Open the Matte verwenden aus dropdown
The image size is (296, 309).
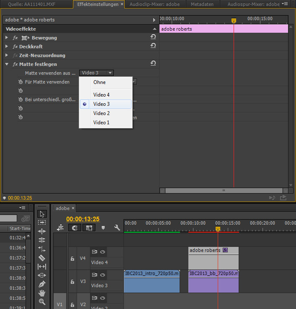click(97, 73)
